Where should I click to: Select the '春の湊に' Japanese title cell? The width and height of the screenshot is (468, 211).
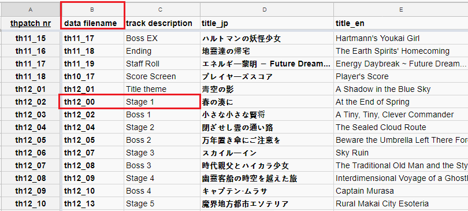tap(267, 102)
